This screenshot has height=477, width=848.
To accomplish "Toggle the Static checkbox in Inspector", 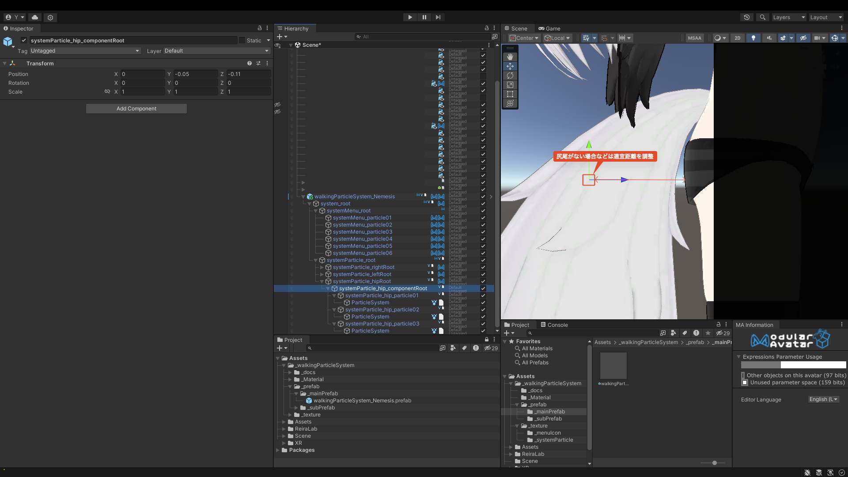I will (242, 40).
